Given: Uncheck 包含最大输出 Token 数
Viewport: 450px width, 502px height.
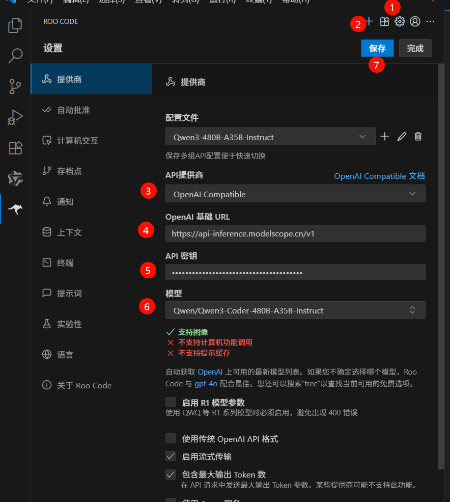Looking at the screenshot, I should tap(171, 474).
